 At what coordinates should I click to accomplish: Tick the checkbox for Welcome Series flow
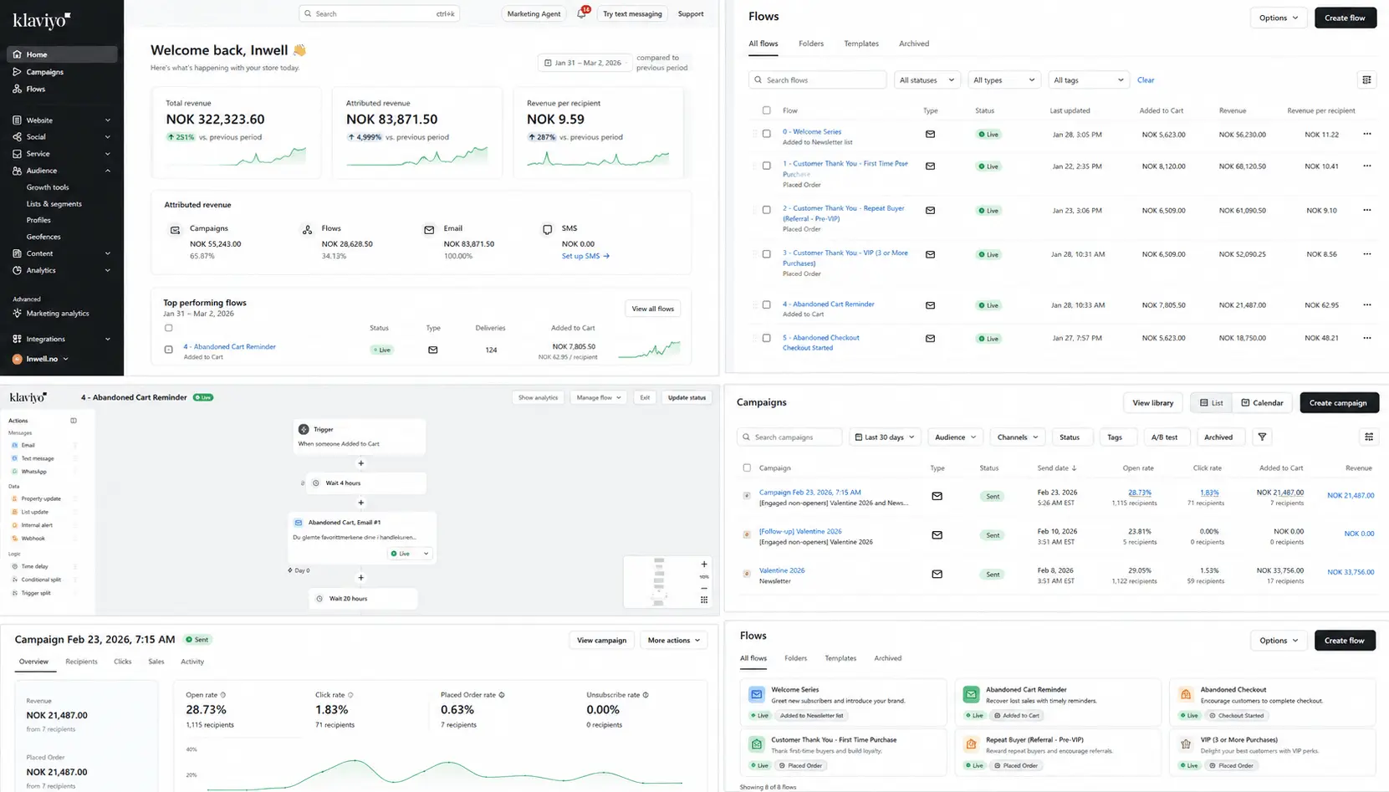pyautogui.click(x=766, y=134)
